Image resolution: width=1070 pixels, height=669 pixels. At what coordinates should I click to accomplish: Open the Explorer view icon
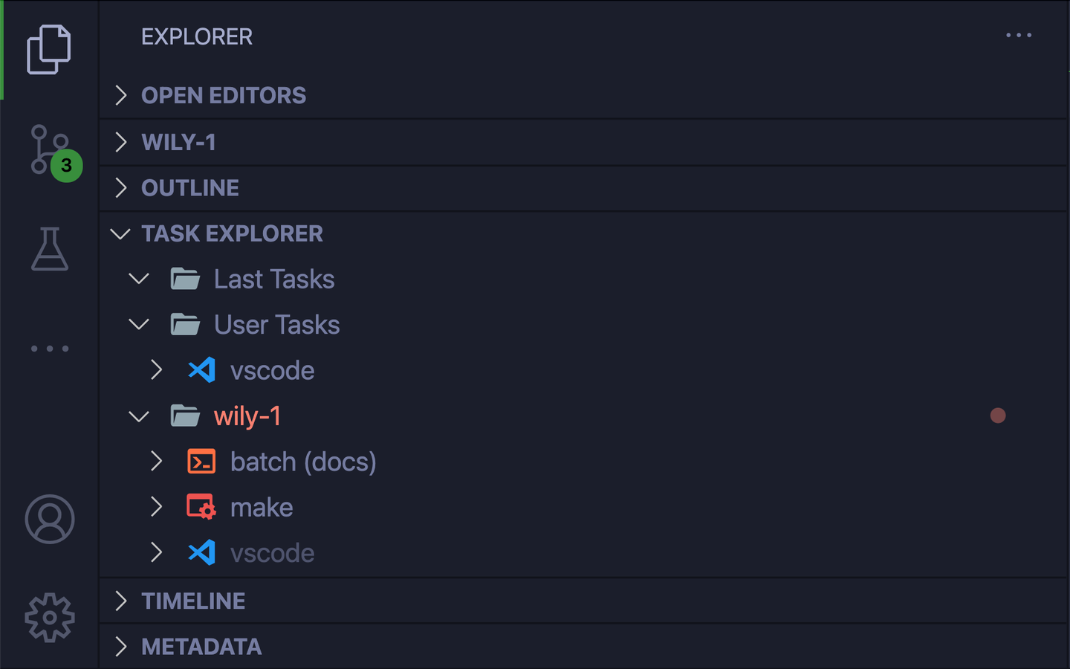[50, 48]
